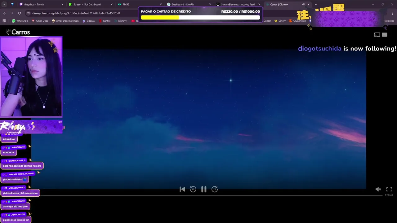
Task: Close the PixGG tab
Action: pyautogui.click(x=161, y=4)
